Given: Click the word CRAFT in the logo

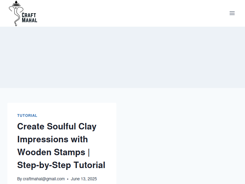Looking at the screenshot, I should click(x=29, y=15).
